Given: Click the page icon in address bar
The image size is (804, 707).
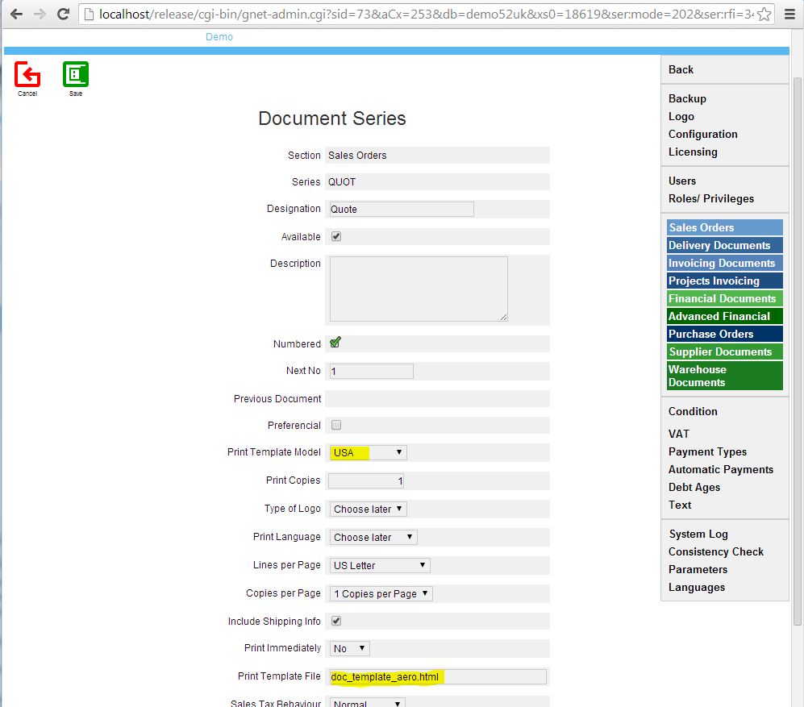Looking at the screenshot, I should pyautogui.click(x=90, y=15).
